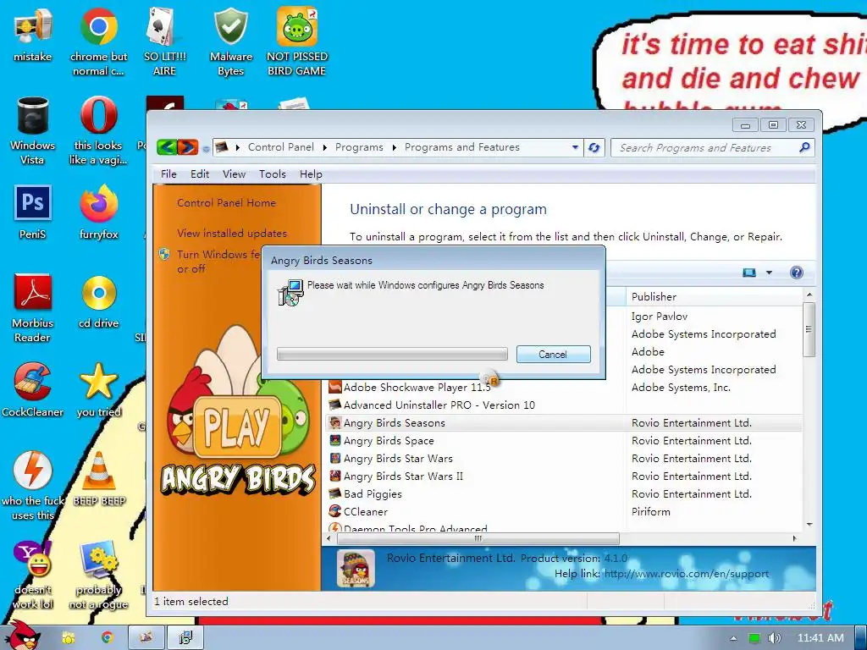Open the 'mistake' desktop icon
Viewport: 867px width, 650px height.
[33, 34]
